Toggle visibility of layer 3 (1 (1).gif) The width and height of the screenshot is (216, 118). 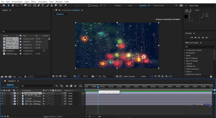[2, 98]
